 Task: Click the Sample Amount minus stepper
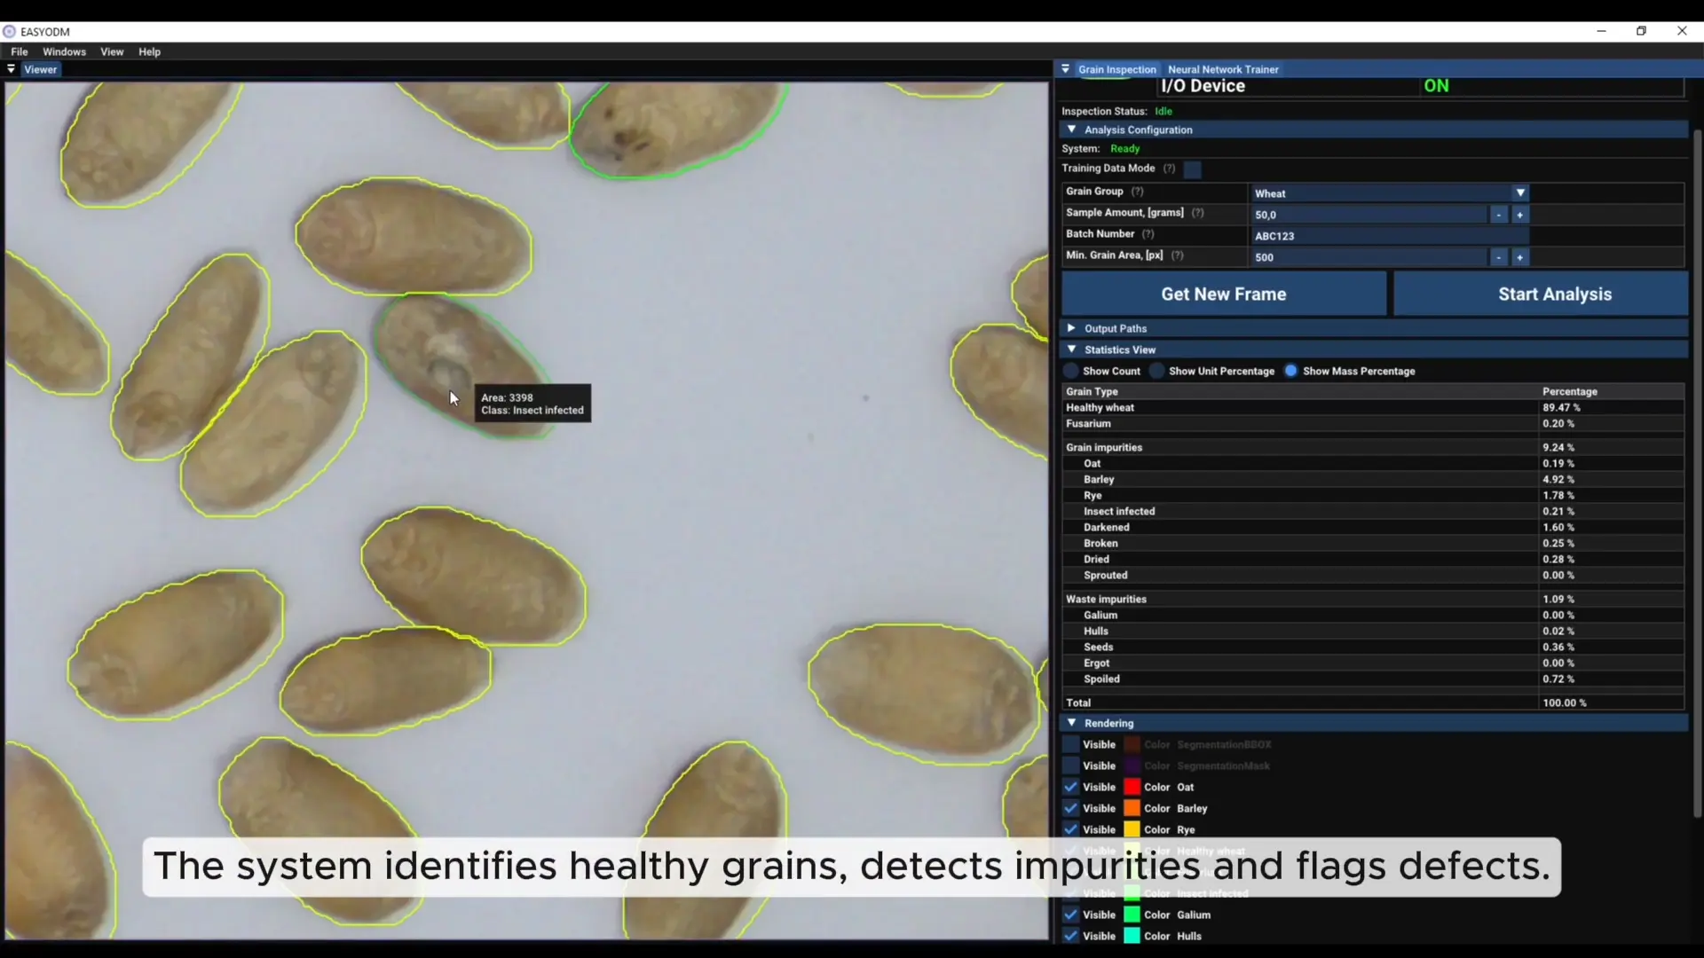(1499, 215)
